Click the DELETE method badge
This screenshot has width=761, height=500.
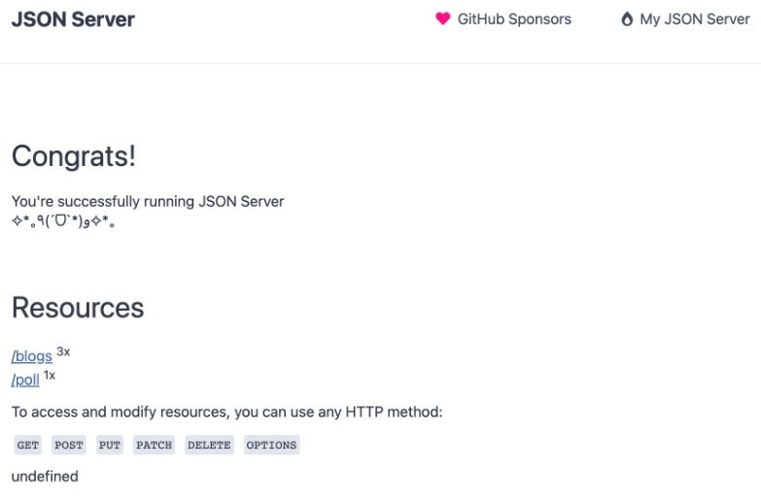(209, 445)
